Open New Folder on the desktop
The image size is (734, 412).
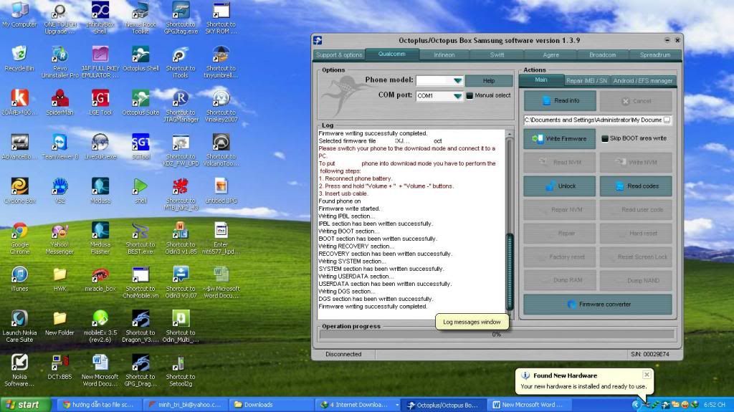click(60, 322)
